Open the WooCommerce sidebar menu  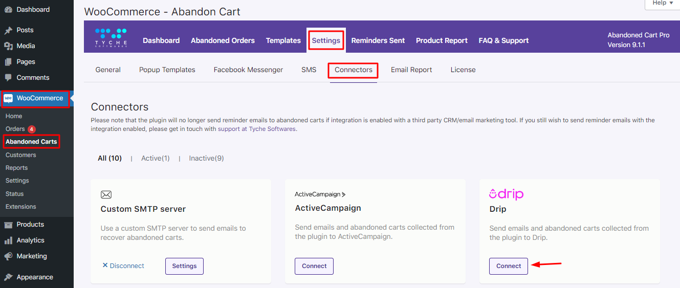click(36, 98)
